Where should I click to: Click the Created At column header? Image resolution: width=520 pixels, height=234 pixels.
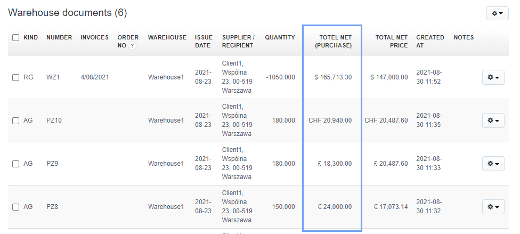430,42
